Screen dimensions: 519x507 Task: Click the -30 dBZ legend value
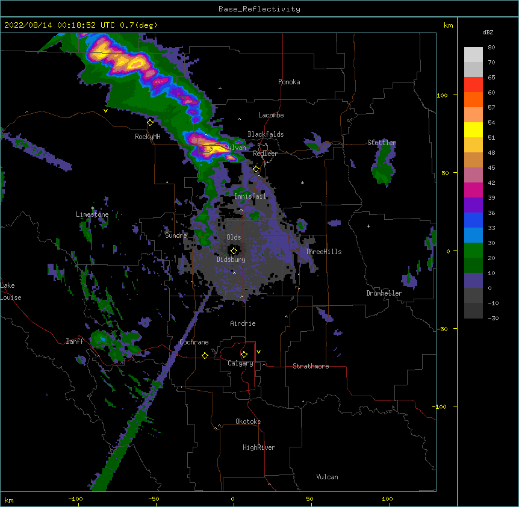click(x=493, y=318)
